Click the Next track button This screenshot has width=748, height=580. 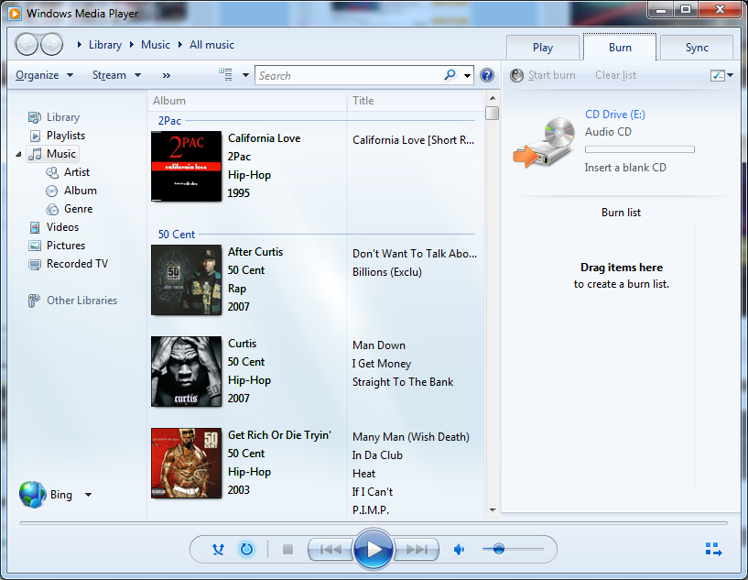417,550
